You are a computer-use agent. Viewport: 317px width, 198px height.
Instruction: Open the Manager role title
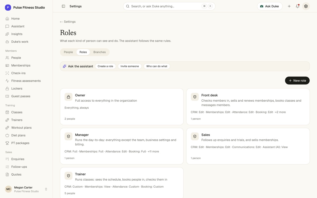[82, 135]
